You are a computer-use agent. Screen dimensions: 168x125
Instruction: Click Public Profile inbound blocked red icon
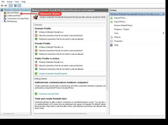[36, 65]
